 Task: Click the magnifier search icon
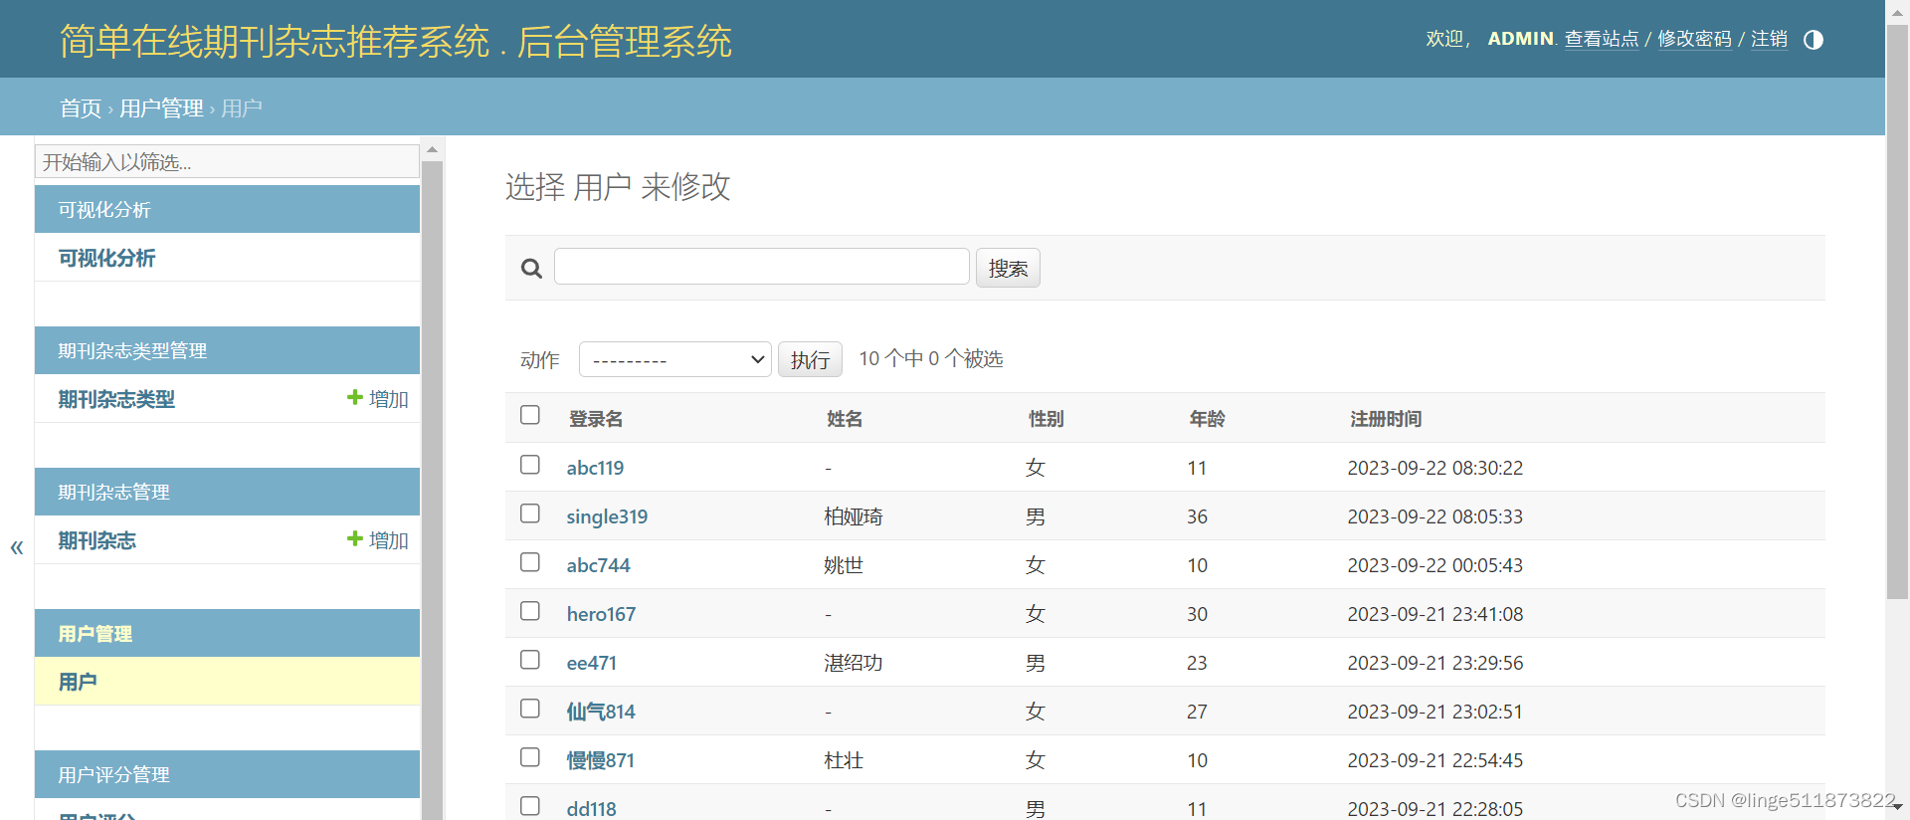[531, 269]
